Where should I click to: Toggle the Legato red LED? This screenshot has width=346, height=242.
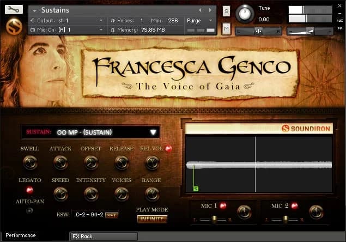29,190
